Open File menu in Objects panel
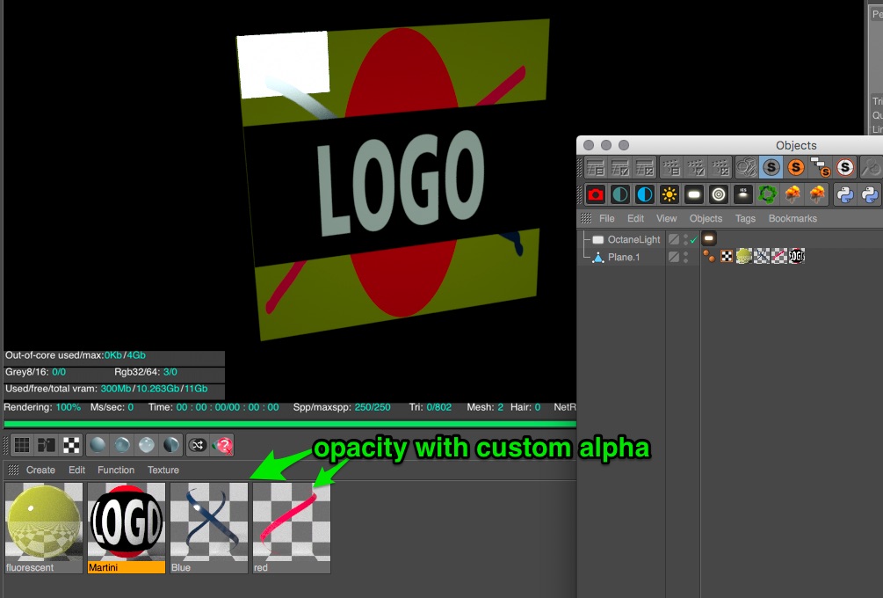The height and width of the screenshot is (598, 883). [x=606, y=219]
